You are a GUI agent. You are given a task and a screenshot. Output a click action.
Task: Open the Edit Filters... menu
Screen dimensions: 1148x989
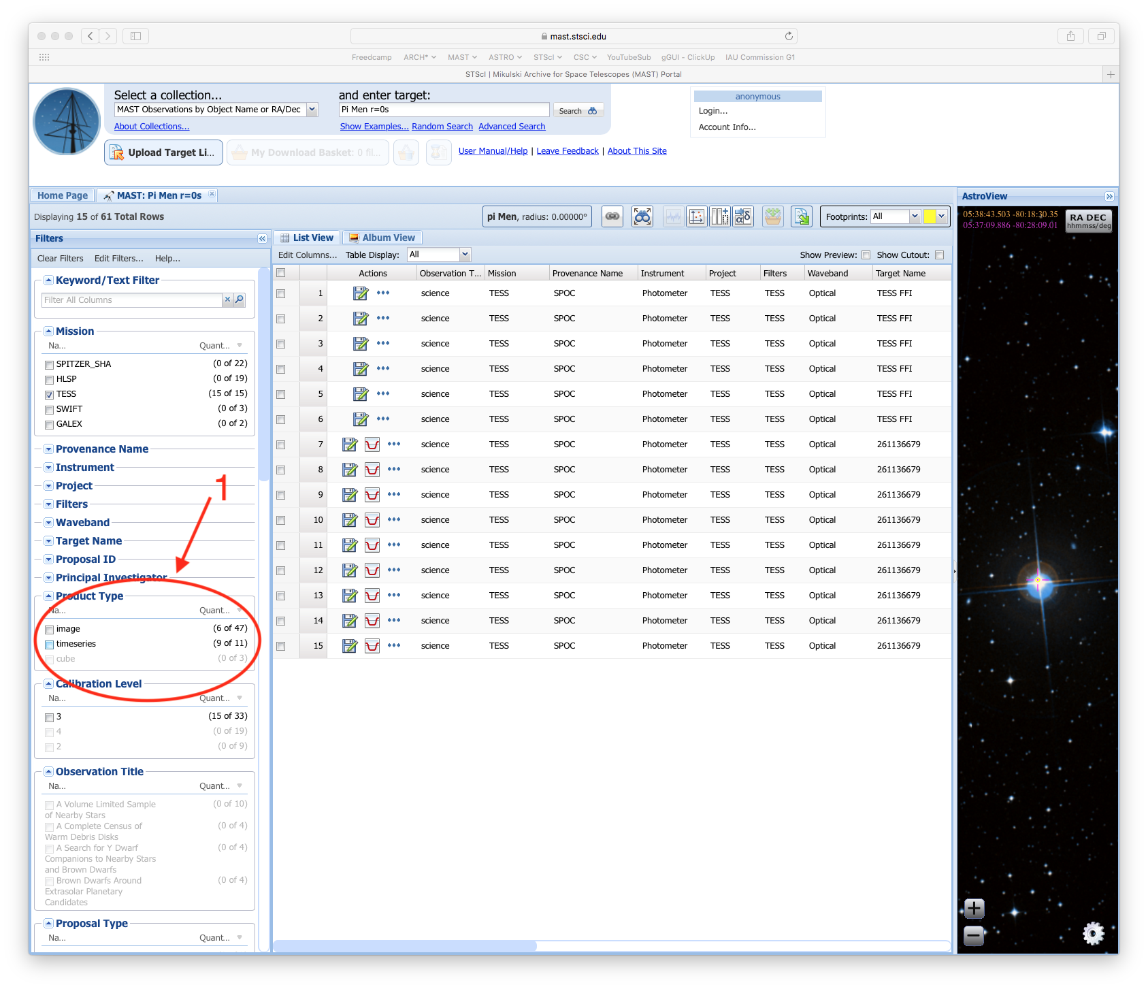pos(119,259)
